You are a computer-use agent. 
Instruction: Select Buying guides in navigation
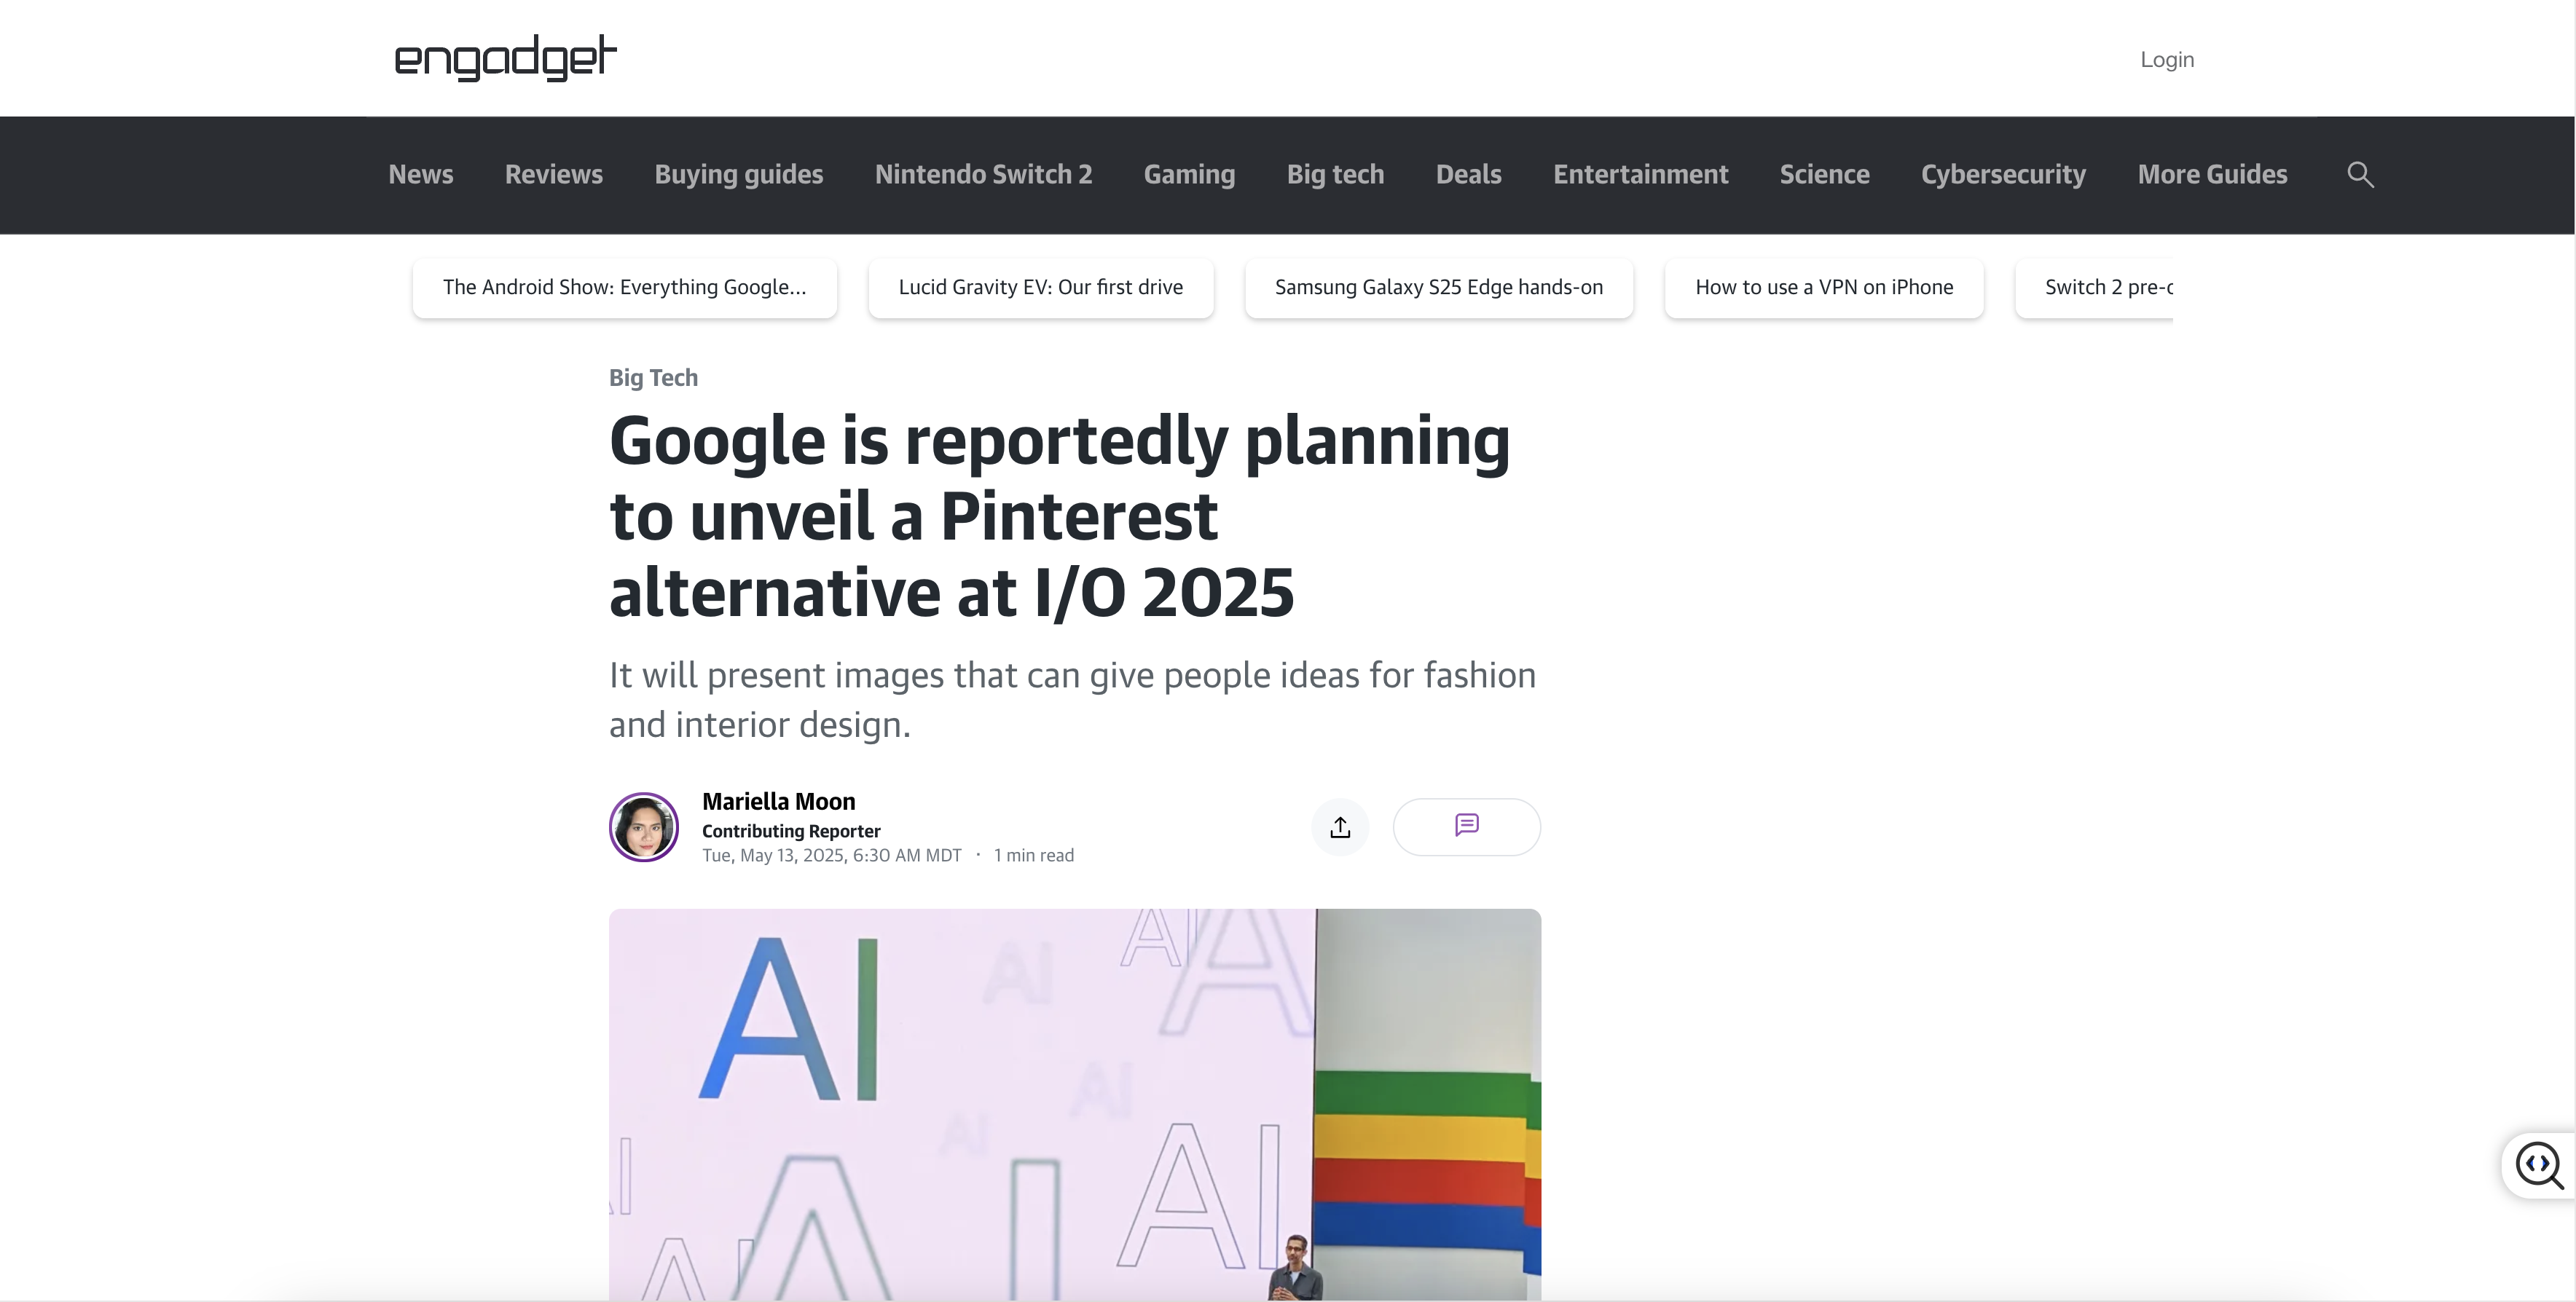(739, 175)
